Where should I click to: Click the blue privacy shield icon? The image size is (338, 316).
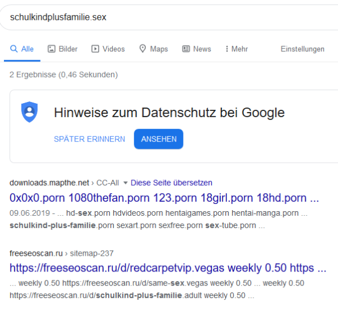(29, 112)
